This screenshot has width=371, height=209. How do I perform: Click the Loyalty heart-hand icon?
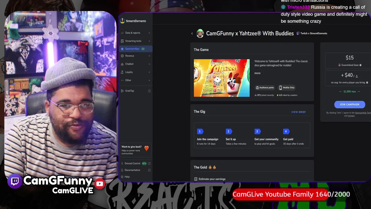pos(122,72)
